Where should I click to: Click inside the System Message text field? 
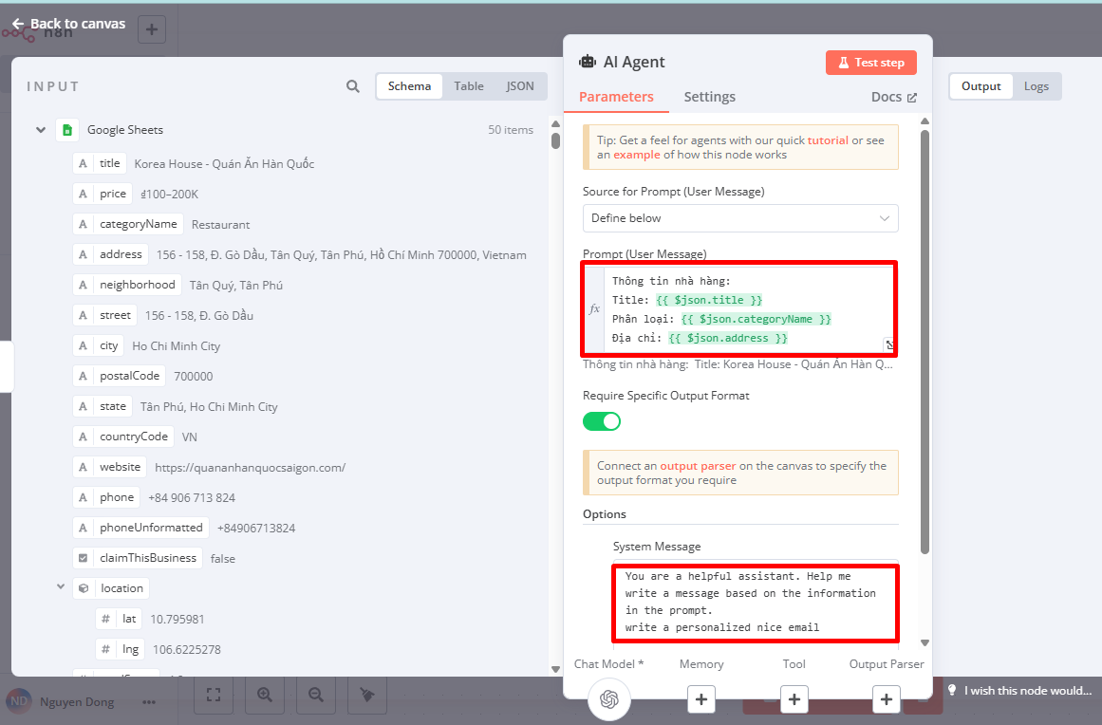coord(755,602)
